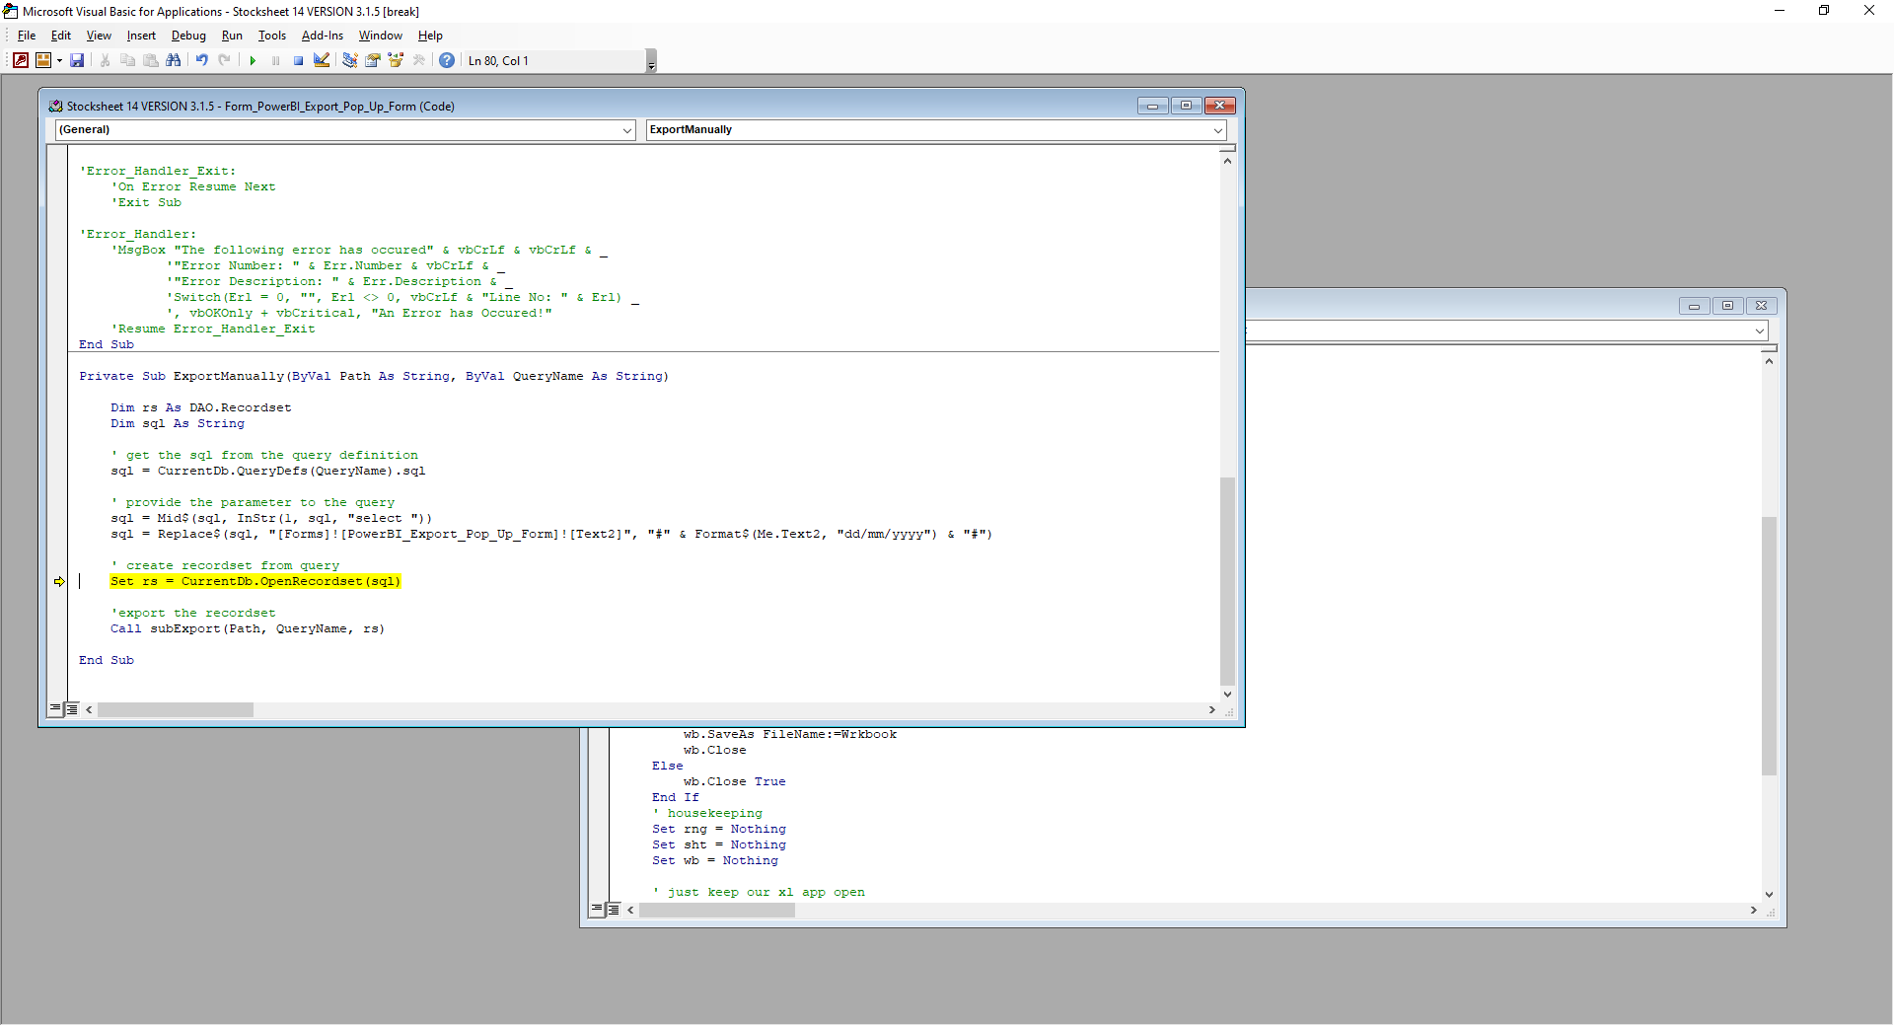Expand the ExportManually procedure dropdown
The height and width of the screenshot is (1026, 1894).
coord(1217,130)
